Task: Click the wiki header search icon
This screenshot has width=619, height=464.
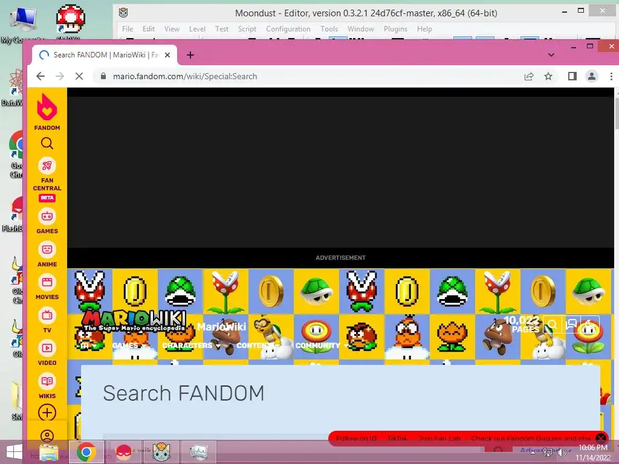Action: (553, 324)
